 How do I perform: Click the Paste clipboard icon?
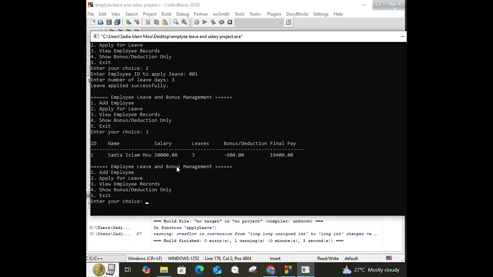(x=164, y=22)
